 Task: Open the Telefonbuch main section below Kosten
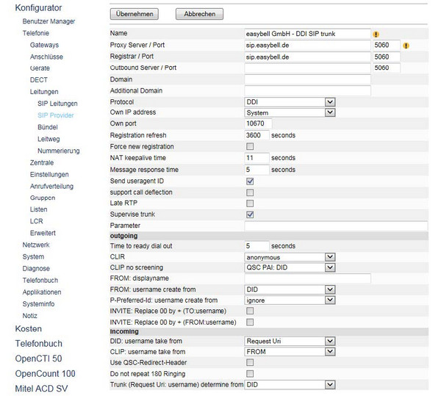click(38, 344)
